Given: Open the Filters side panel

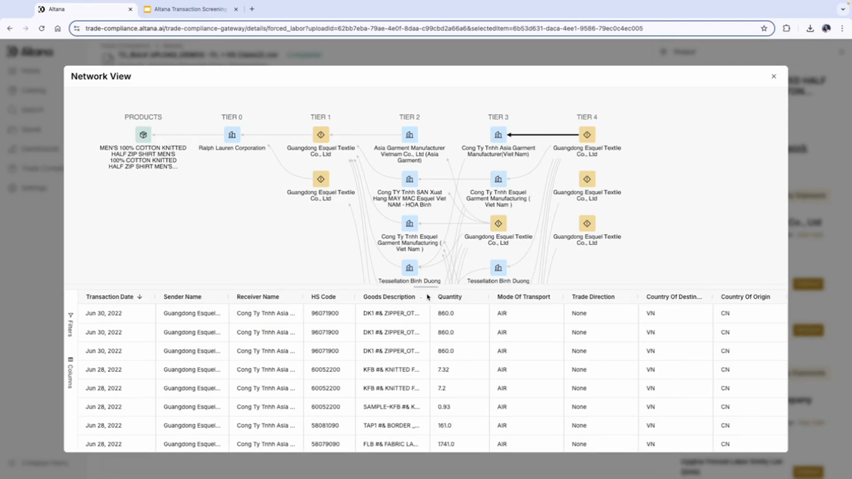Looking at the screenshot, I should tap(70, 325).
